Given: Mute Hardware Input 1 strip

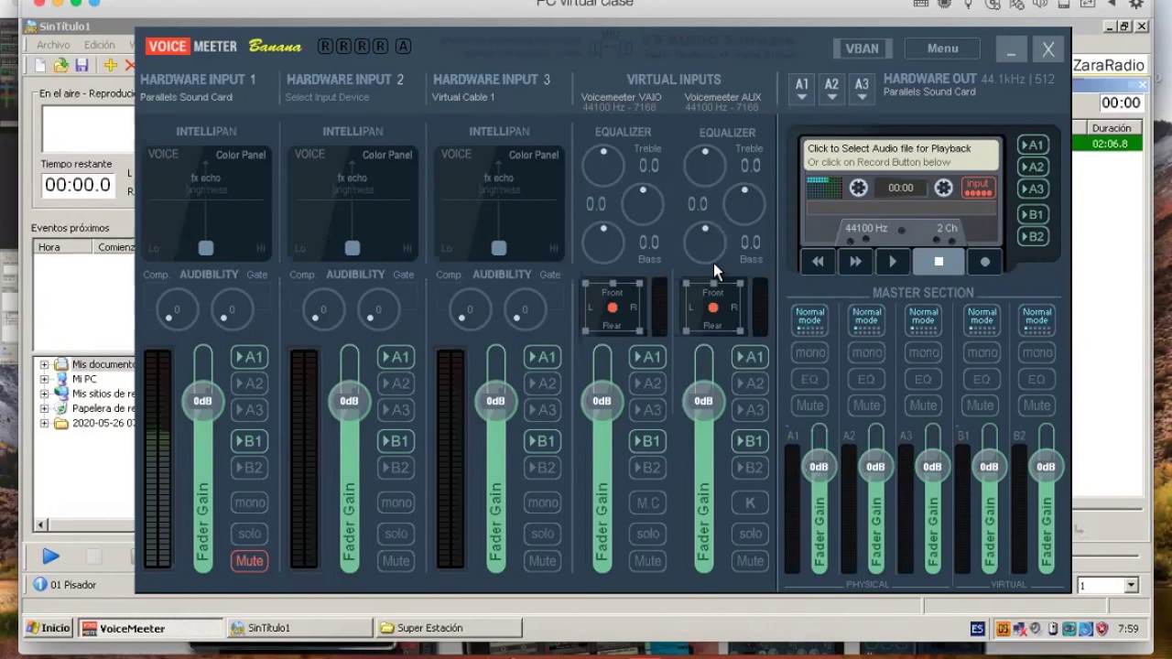Looking at the screenshot, I should [x=249, y=560].
